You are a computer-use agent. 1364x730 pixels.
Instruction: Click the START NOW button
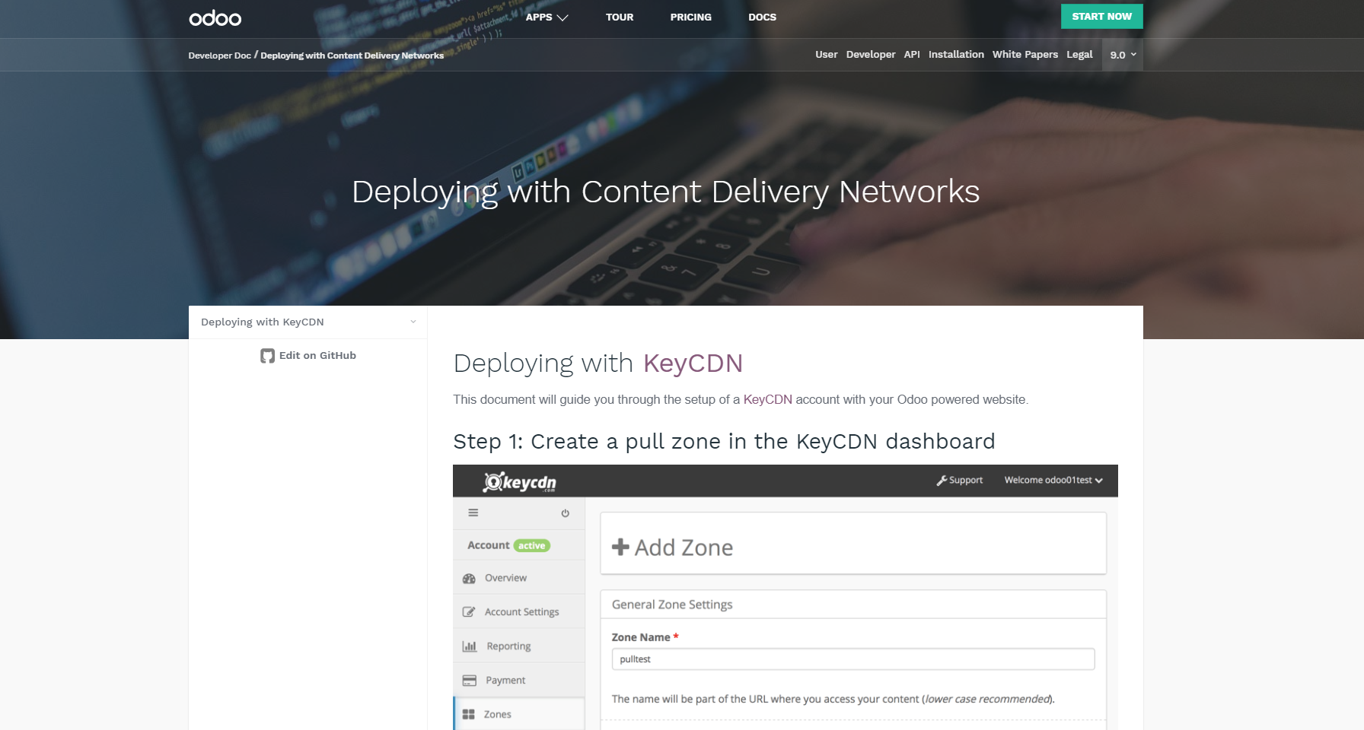pos(1102,17)
